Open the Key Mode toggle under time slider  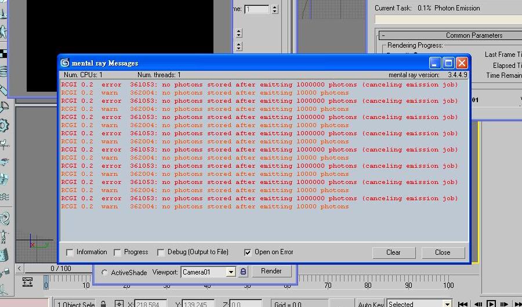(x=28, y=281)
